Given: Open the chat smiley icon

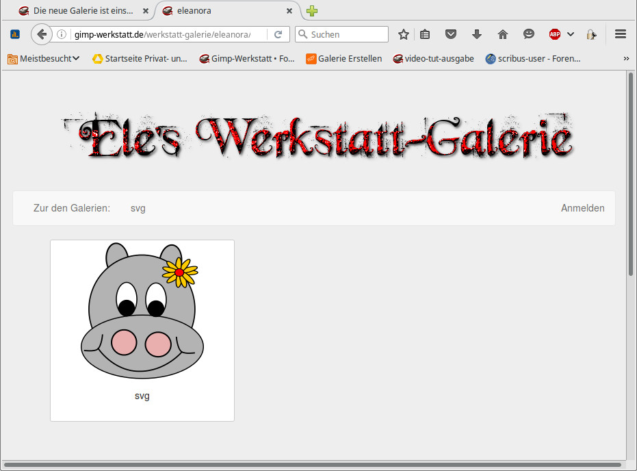Looking at the screenshot, I should coord(528,34).
